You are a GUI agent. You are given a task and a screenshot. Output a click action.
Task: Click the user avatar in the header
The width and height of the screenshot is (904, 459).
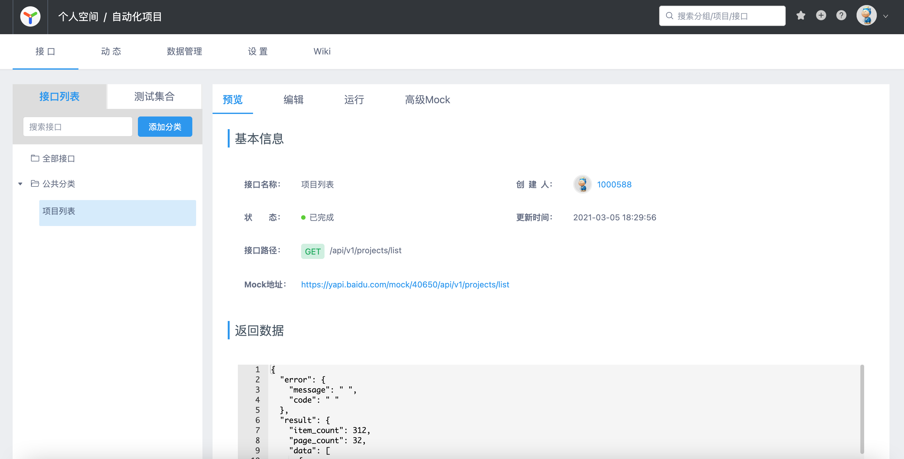click(x=866, y=16)
